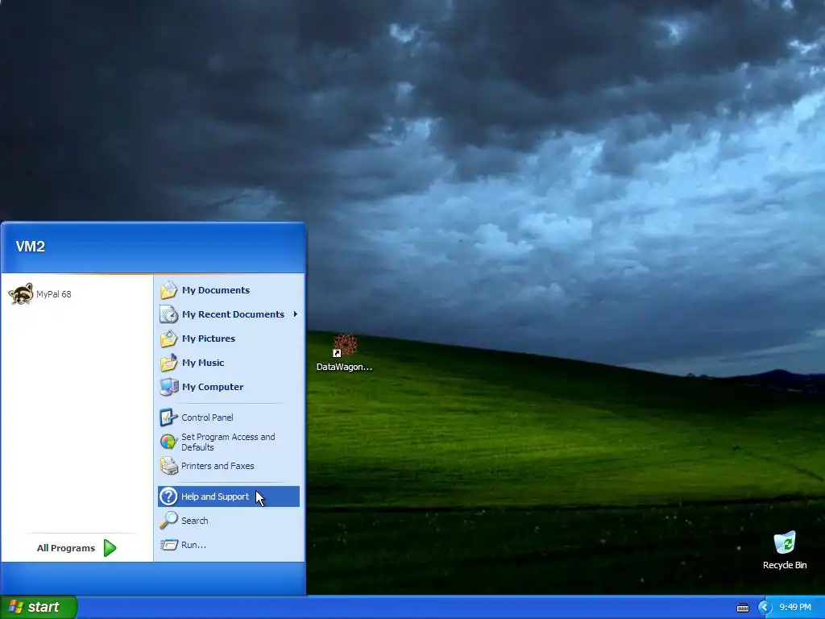Viewport: 825px width, 619px height.
Task: Expand All Programs green arrow
Action: (x=110, y=548)
